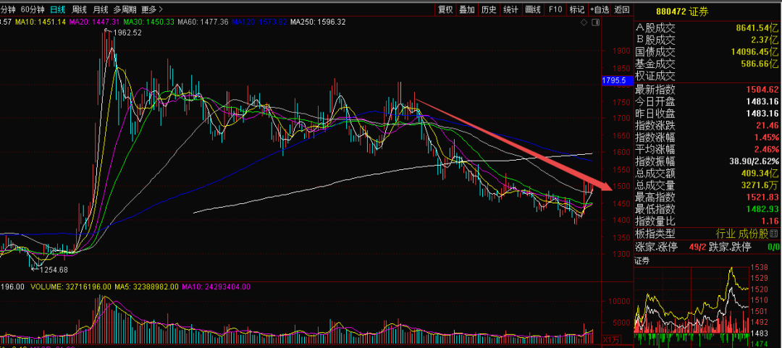Click the 跌家.跌停 value 0/0

coord(773,247)
